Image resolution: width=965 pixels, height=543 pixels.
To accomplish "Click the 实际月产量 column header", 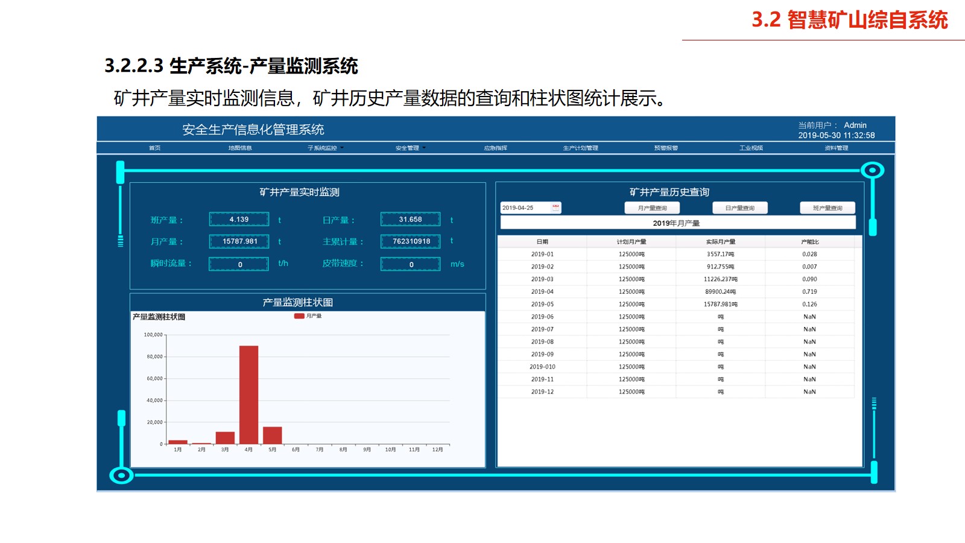I will point(720,242).
